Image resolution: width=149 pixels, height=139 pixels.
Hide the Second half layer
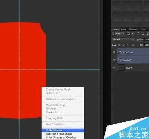114,52
